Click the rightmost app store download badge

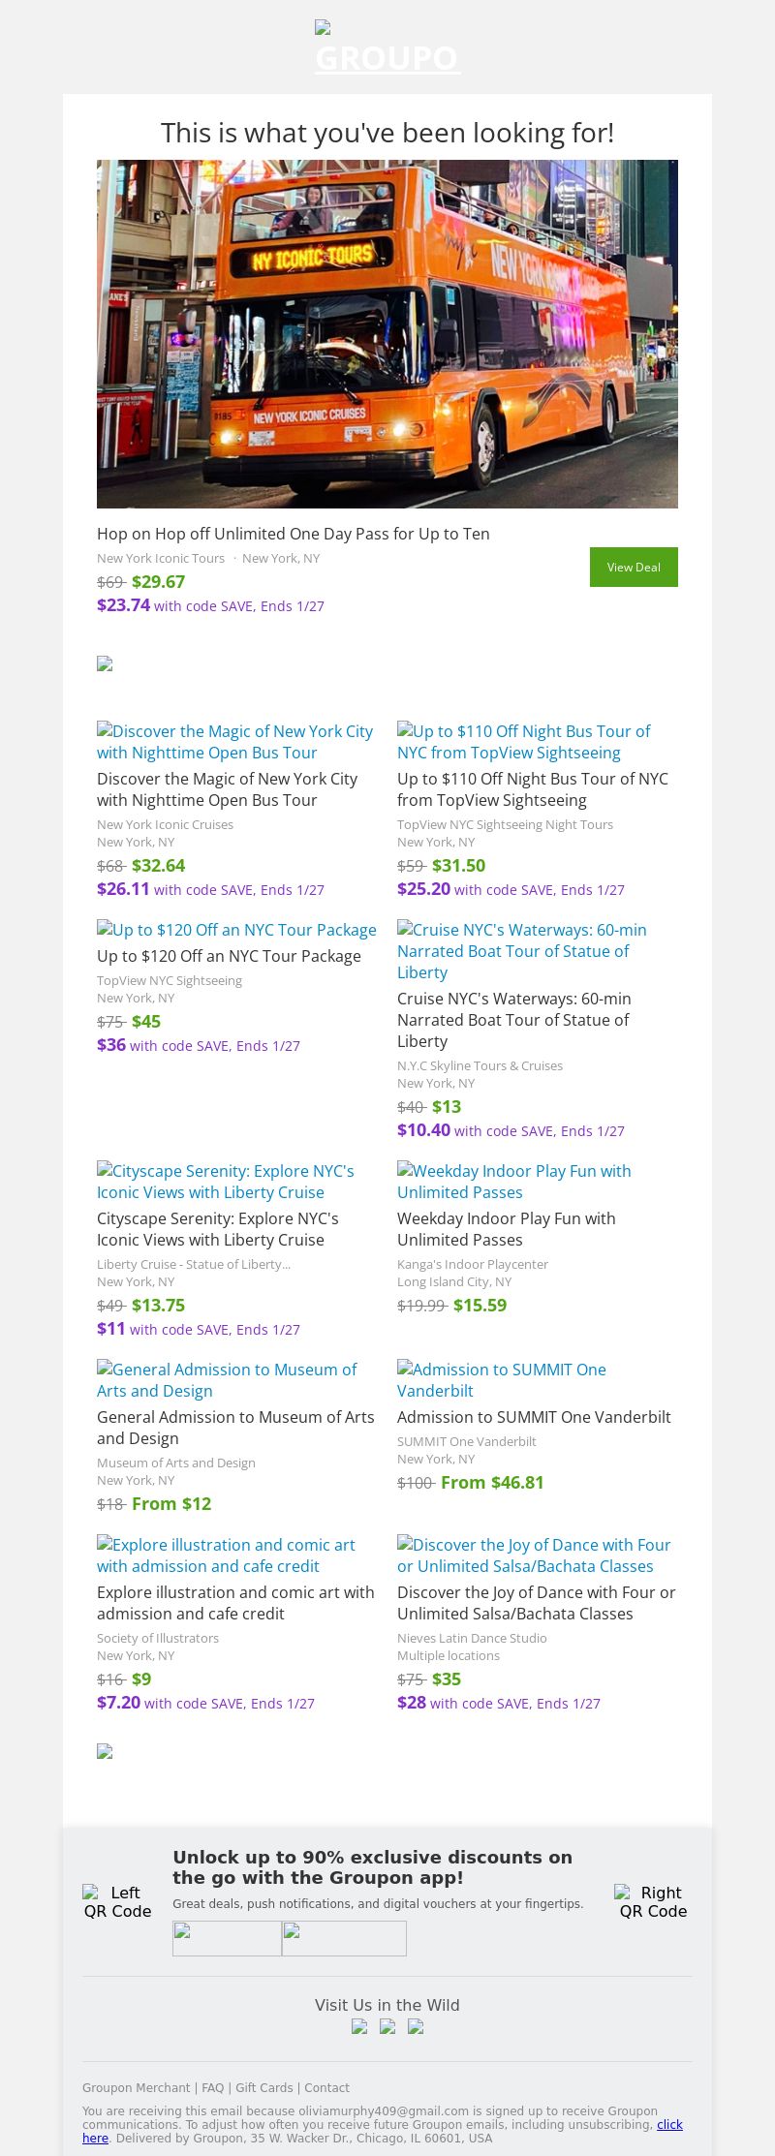pyautogui.click(x=344, y=1938)
